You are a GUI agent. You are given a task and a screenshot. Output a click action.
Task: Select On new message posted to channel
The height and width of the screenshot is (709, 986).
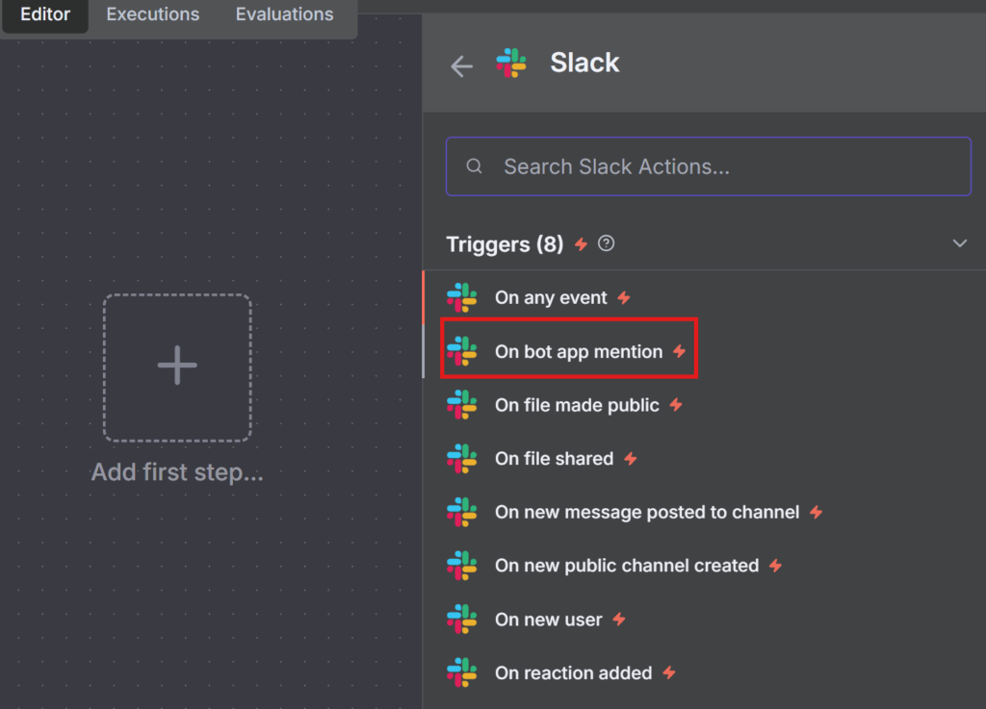tap(646, 513)
